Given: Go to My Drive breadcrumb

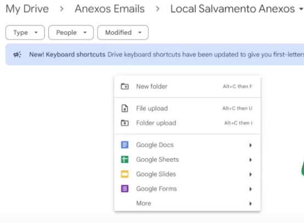Looking at the screenshot, I should point(27,9).
